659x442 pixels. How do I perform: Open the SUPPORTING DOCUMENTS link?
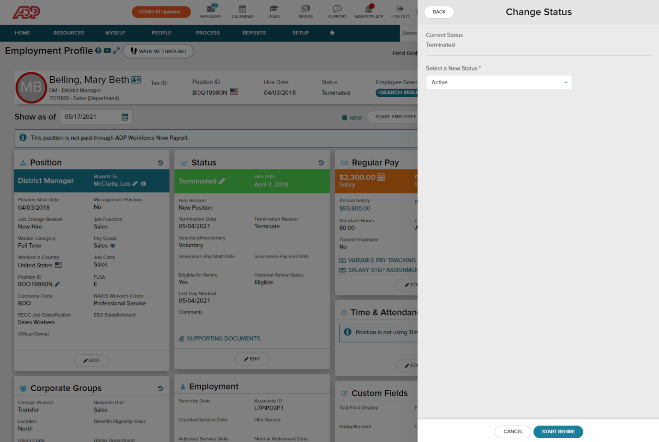[223, 339]
